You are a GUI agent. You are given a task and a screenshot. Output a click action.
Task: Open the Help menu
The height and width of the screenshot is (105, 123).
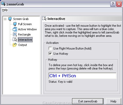(5, 10)
